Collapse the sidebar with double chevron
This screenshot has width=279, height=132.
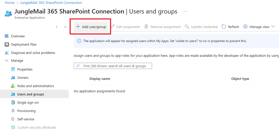tap(65, 27)
